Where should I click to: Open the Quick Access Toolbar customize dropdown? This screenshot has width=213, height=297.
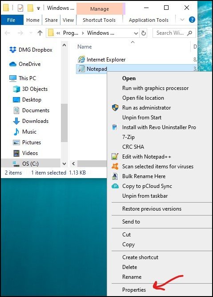tap(38, 8)
